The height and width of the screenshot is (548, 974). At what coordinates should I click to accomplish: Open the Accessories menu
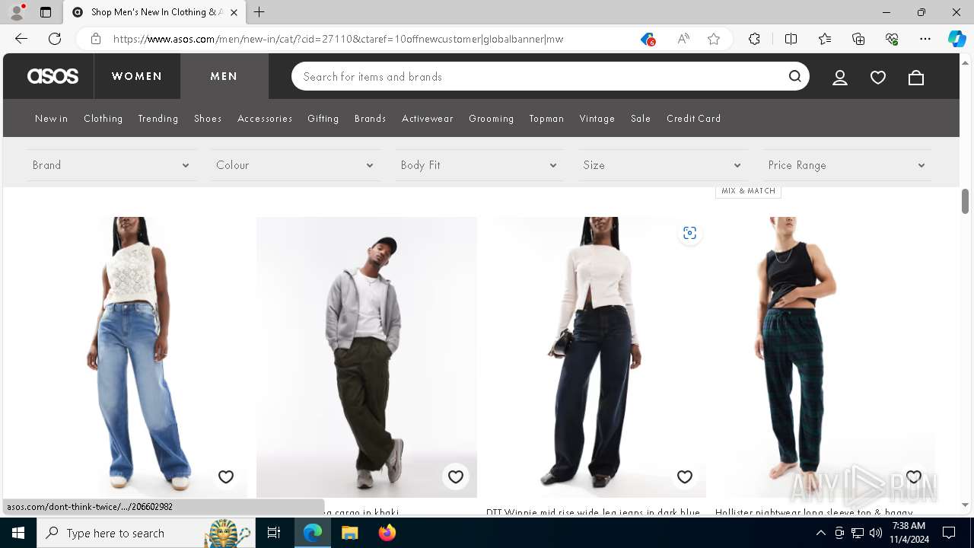265,119
